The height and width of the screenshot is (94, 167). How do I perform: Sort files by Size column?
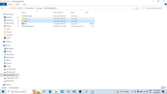[90, 13]
